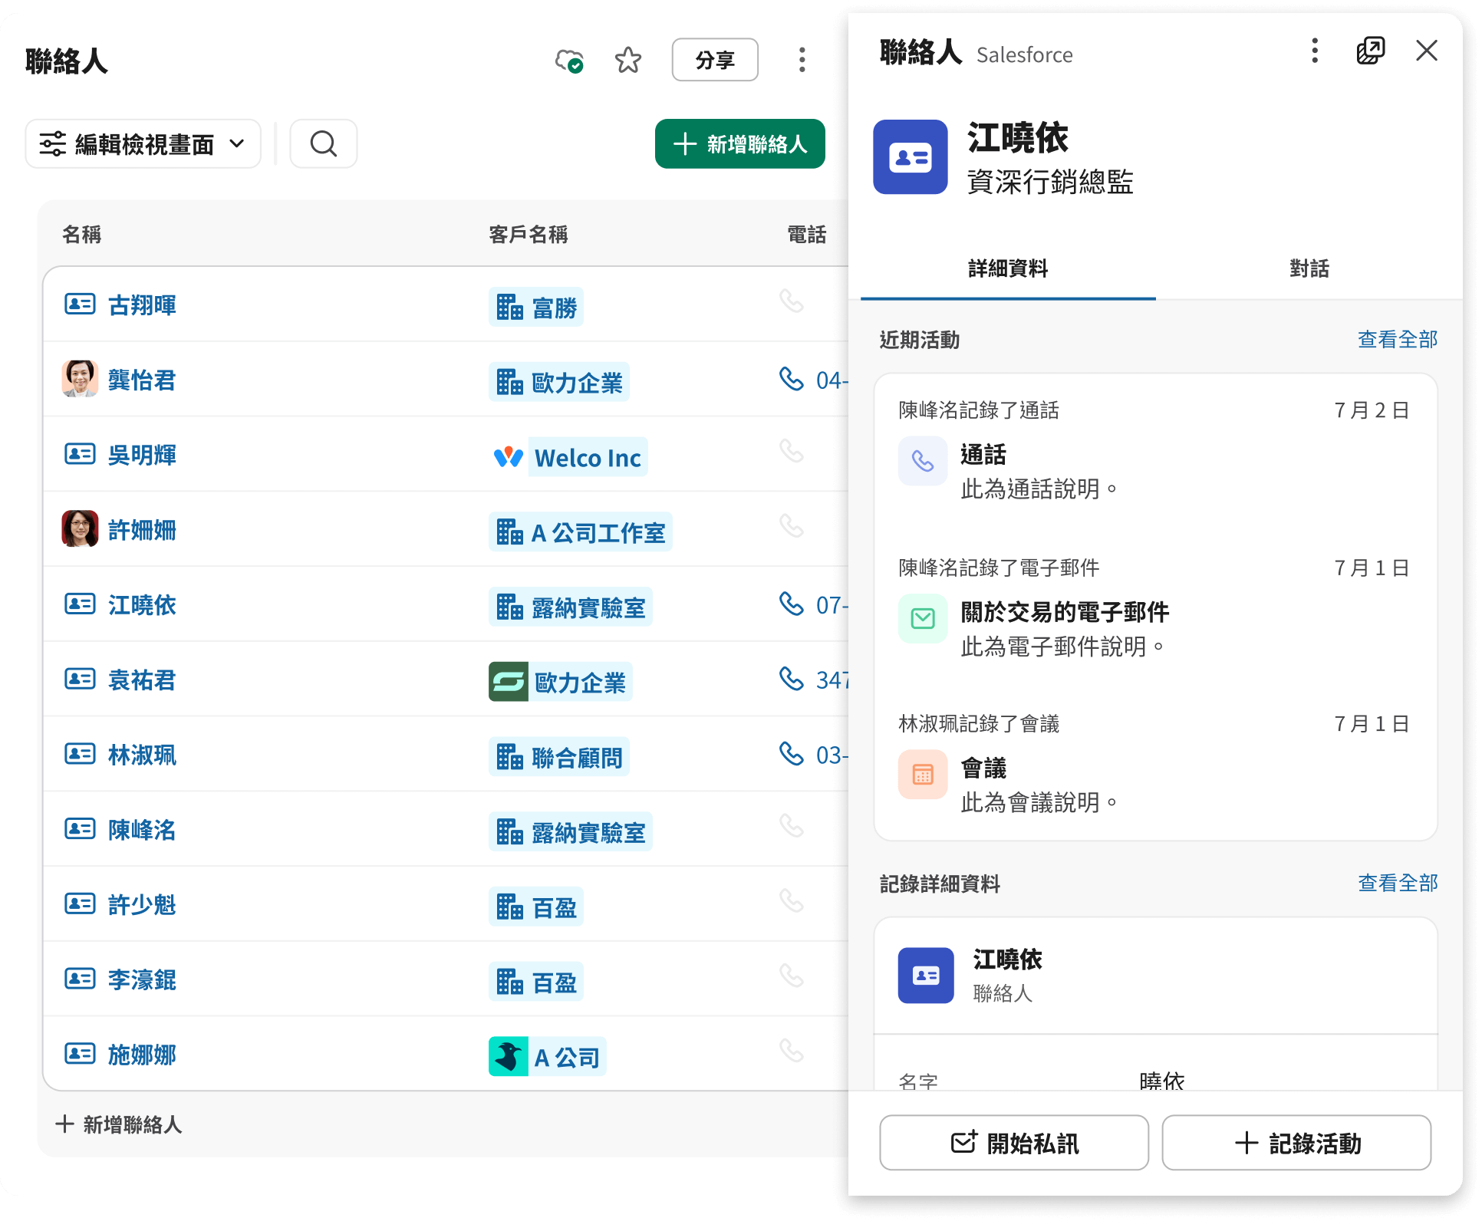
Task: Click 江曉依's contact card badge
Action: click(x=910, y=157)
